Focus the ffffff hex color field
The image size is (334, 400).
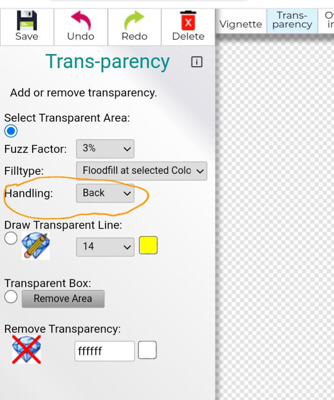point(104,351)
